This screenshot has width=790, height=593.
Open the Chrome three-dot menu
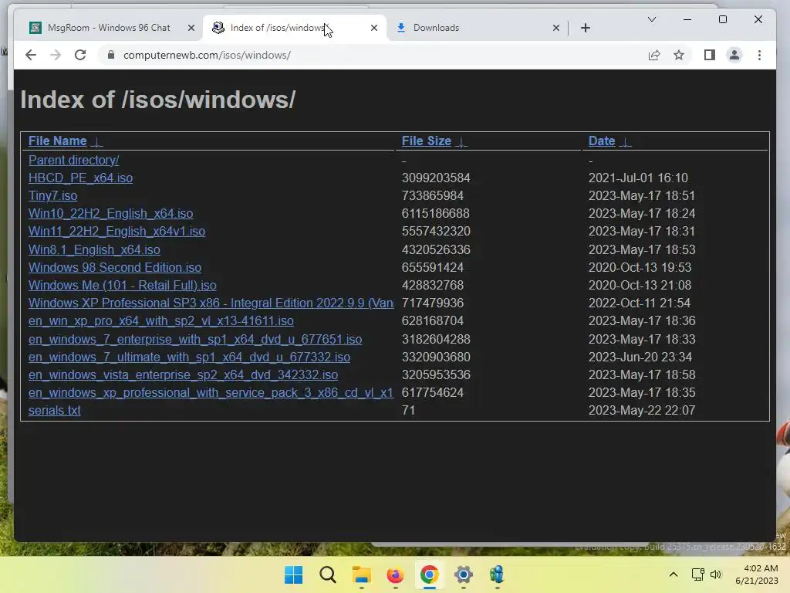(x=759, y=55)
